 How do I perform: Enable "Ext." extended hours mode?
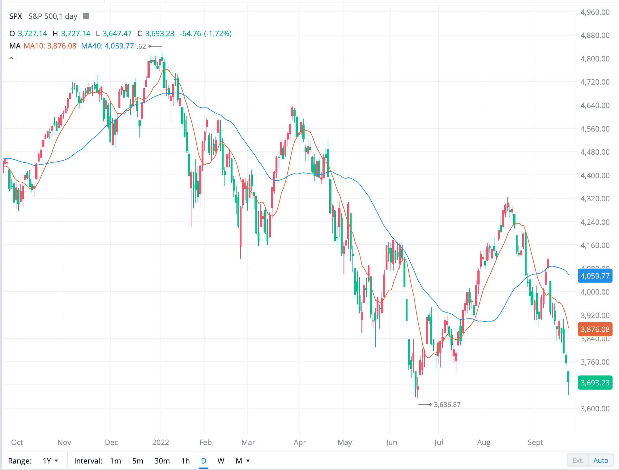click(x=578, y=460)
